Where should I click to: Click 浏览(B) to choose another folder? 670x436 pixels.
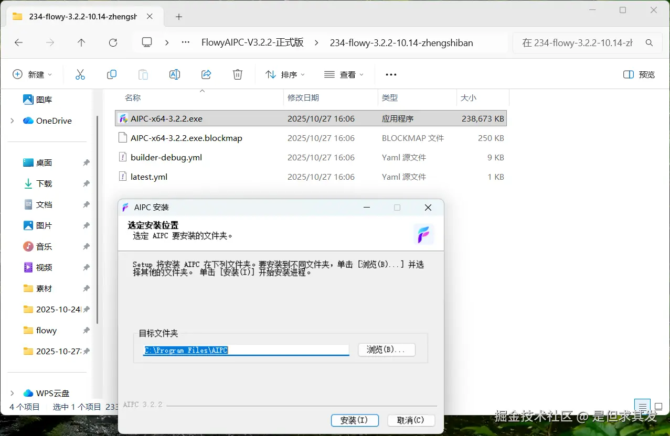click(x=386, y=350)
